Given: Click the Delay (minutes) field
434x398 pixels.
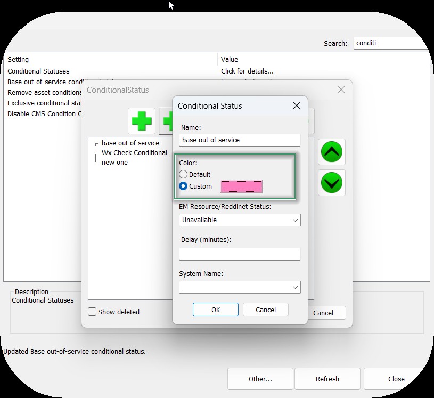Looking at the screenshot, I should click(x=240, y=254).
